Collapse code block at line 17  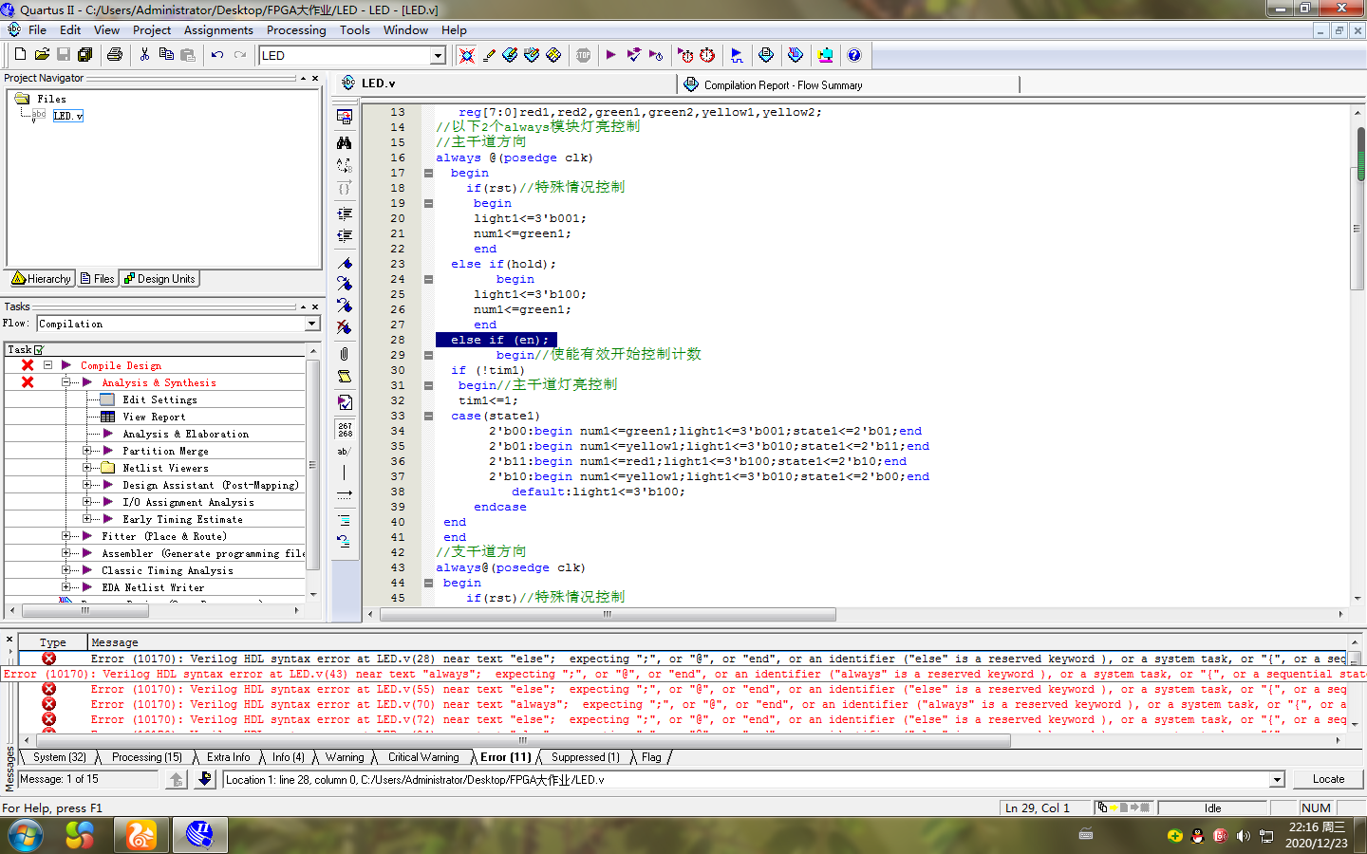point(428,173)
